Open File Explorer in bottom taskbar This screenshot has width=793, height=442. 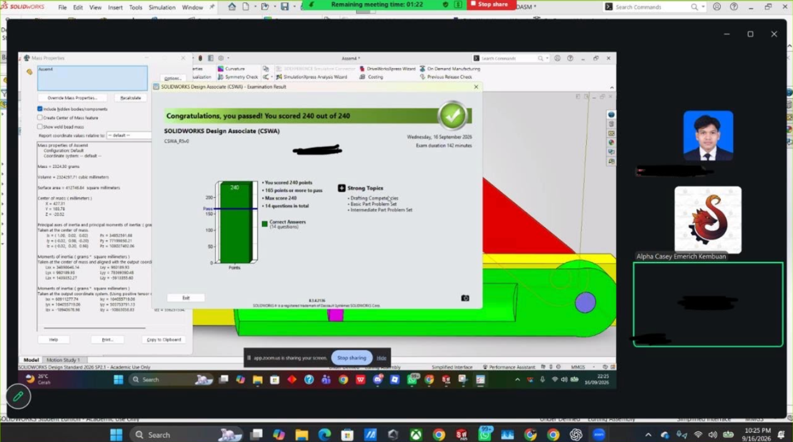302,435
